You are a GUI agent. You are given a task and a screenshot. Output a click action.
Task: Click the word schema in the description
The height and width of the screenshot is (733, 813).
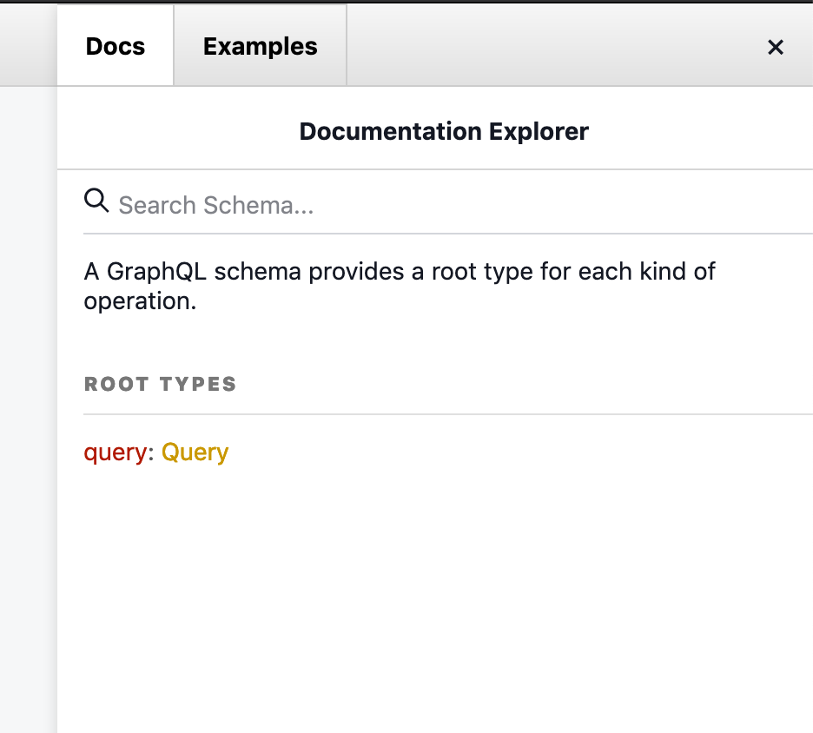258,272
